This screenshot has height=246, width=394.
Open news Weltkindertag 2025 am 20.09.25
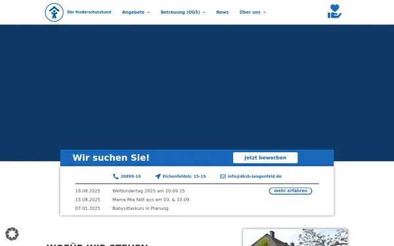pos(148,191)
